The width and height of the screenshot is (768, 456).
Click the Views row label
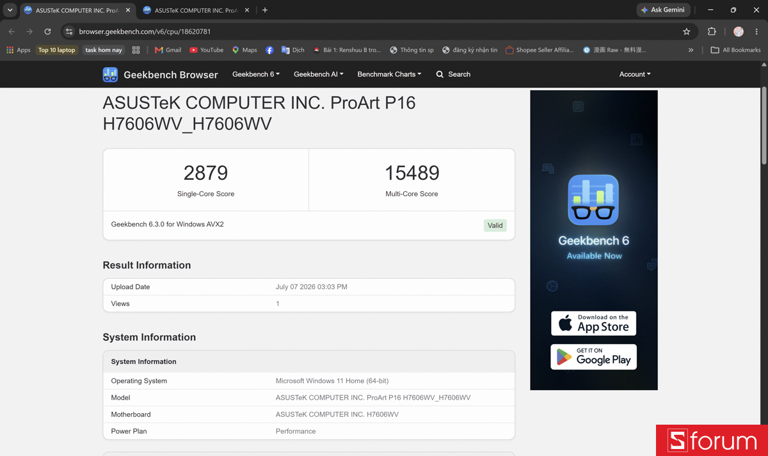(x=120, y=304)
